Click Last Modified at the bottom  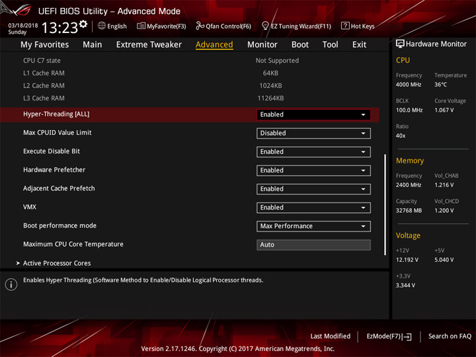click(x=331, y=337)
